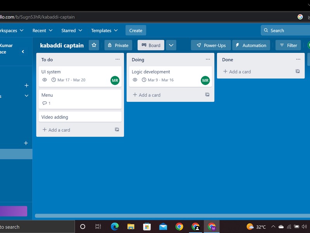Click the Mar 9 - Mar 16 date badge
310x233 pixels.
(x=158, y=80)
